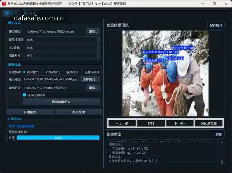This screenshot has height=173, width=232.
Task: Click the 停止推理 button
Action: click(x=79, y=112)
